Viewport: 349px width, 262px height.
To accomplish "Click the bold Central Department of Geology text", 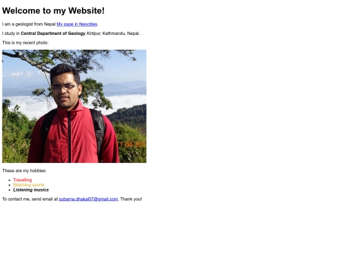I will click(53, 34).
